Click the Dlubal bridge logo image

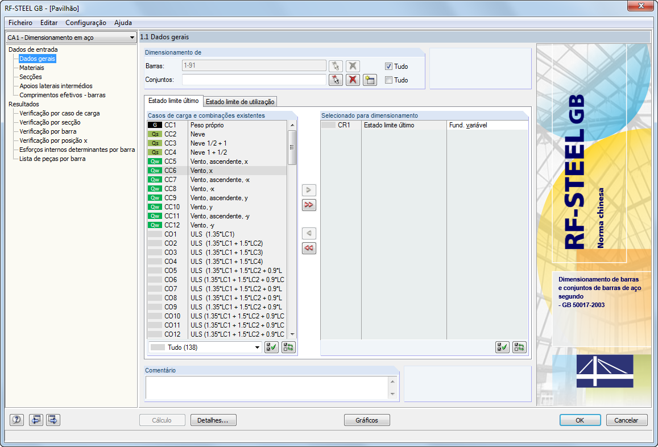[605, 371]
